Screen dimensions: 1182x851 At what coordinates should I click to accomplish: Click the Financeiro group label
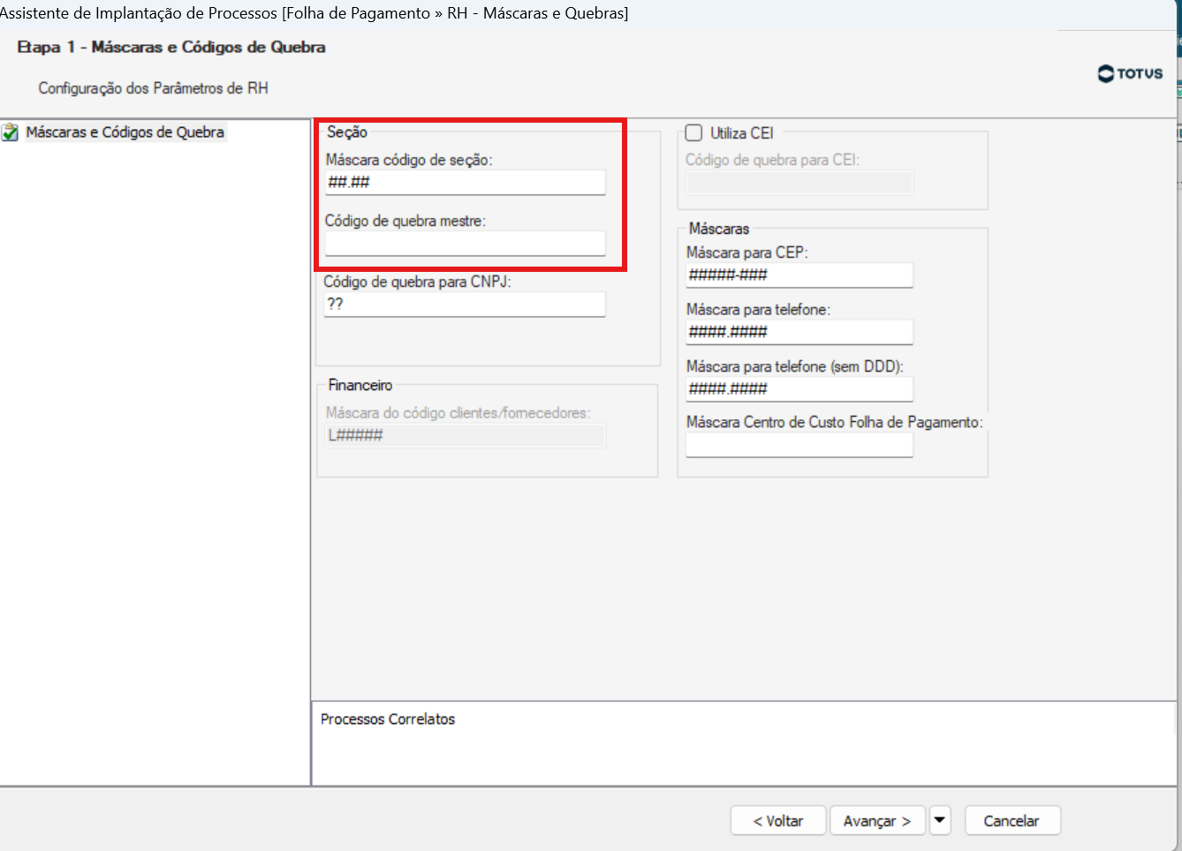[x=360, y=386]
